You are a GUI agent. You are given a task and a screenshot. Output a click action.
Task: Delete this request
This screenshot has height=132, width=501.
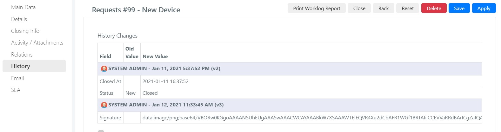point(434,8)
